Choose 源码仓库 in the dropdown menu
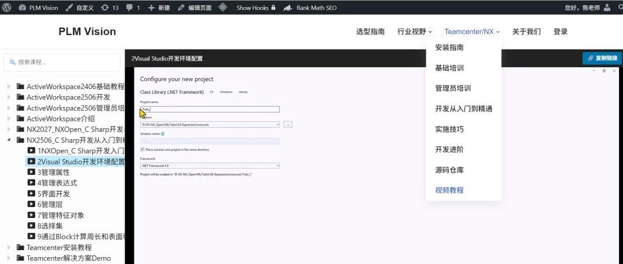 [x=449, y=170]
